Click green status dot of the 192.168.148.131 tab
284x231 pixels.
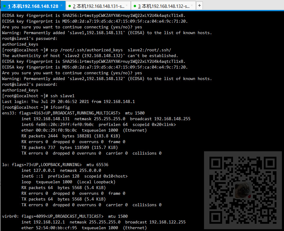point(69,6)
